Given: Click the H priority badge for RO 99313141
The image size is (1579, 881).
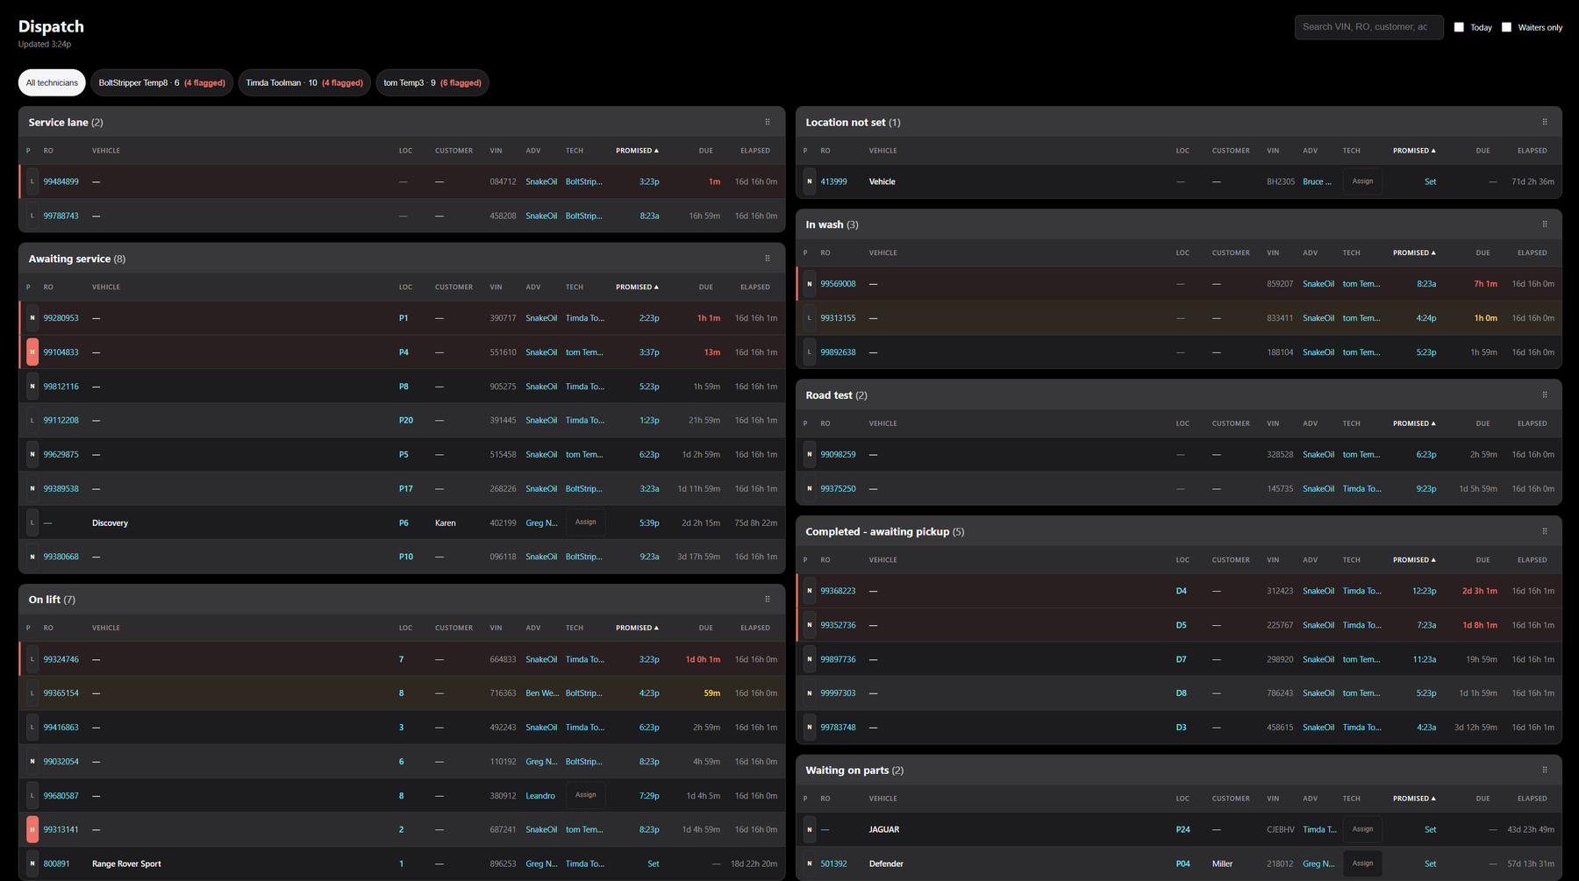Looking at the screenshot, I should point(32,829).
